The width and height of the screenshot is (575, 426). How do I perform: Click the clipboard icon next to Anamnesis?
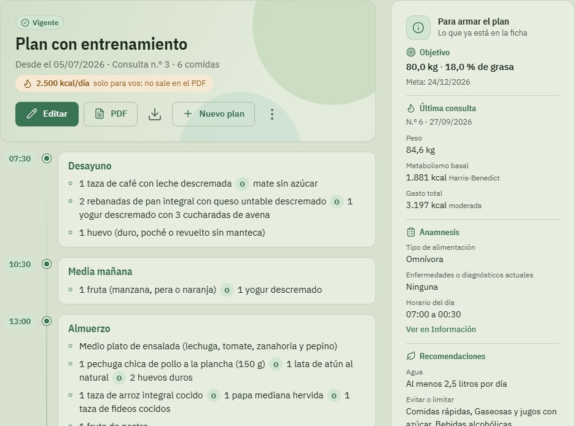(x=411, y=232)
